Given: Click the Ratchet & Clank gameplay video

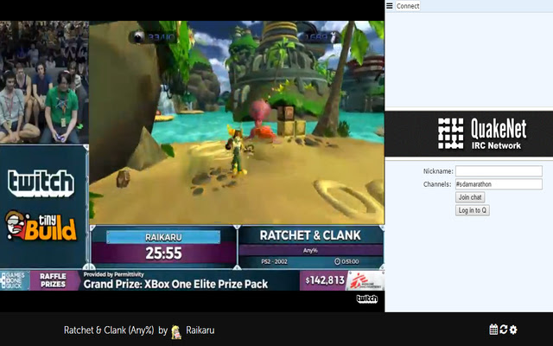Looking at the screenshot, I should (x=237, y=122).
